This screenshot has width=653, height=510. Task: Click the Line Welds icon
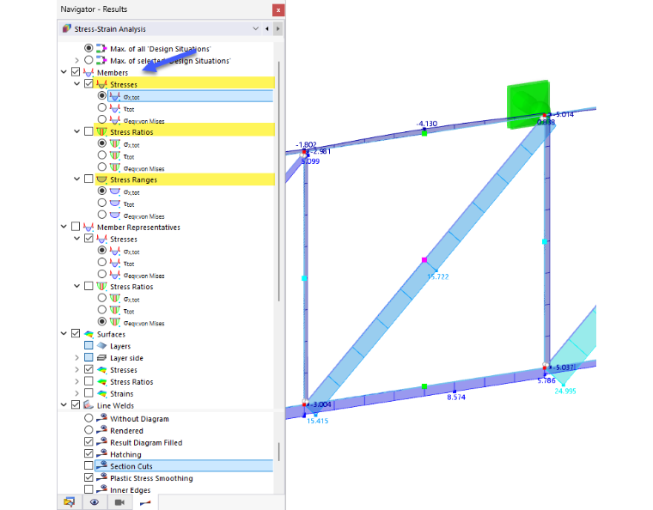tap(88, 404)
